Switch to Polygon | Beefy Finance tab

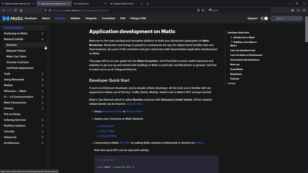pyautogui.click(x=126, y=3)
